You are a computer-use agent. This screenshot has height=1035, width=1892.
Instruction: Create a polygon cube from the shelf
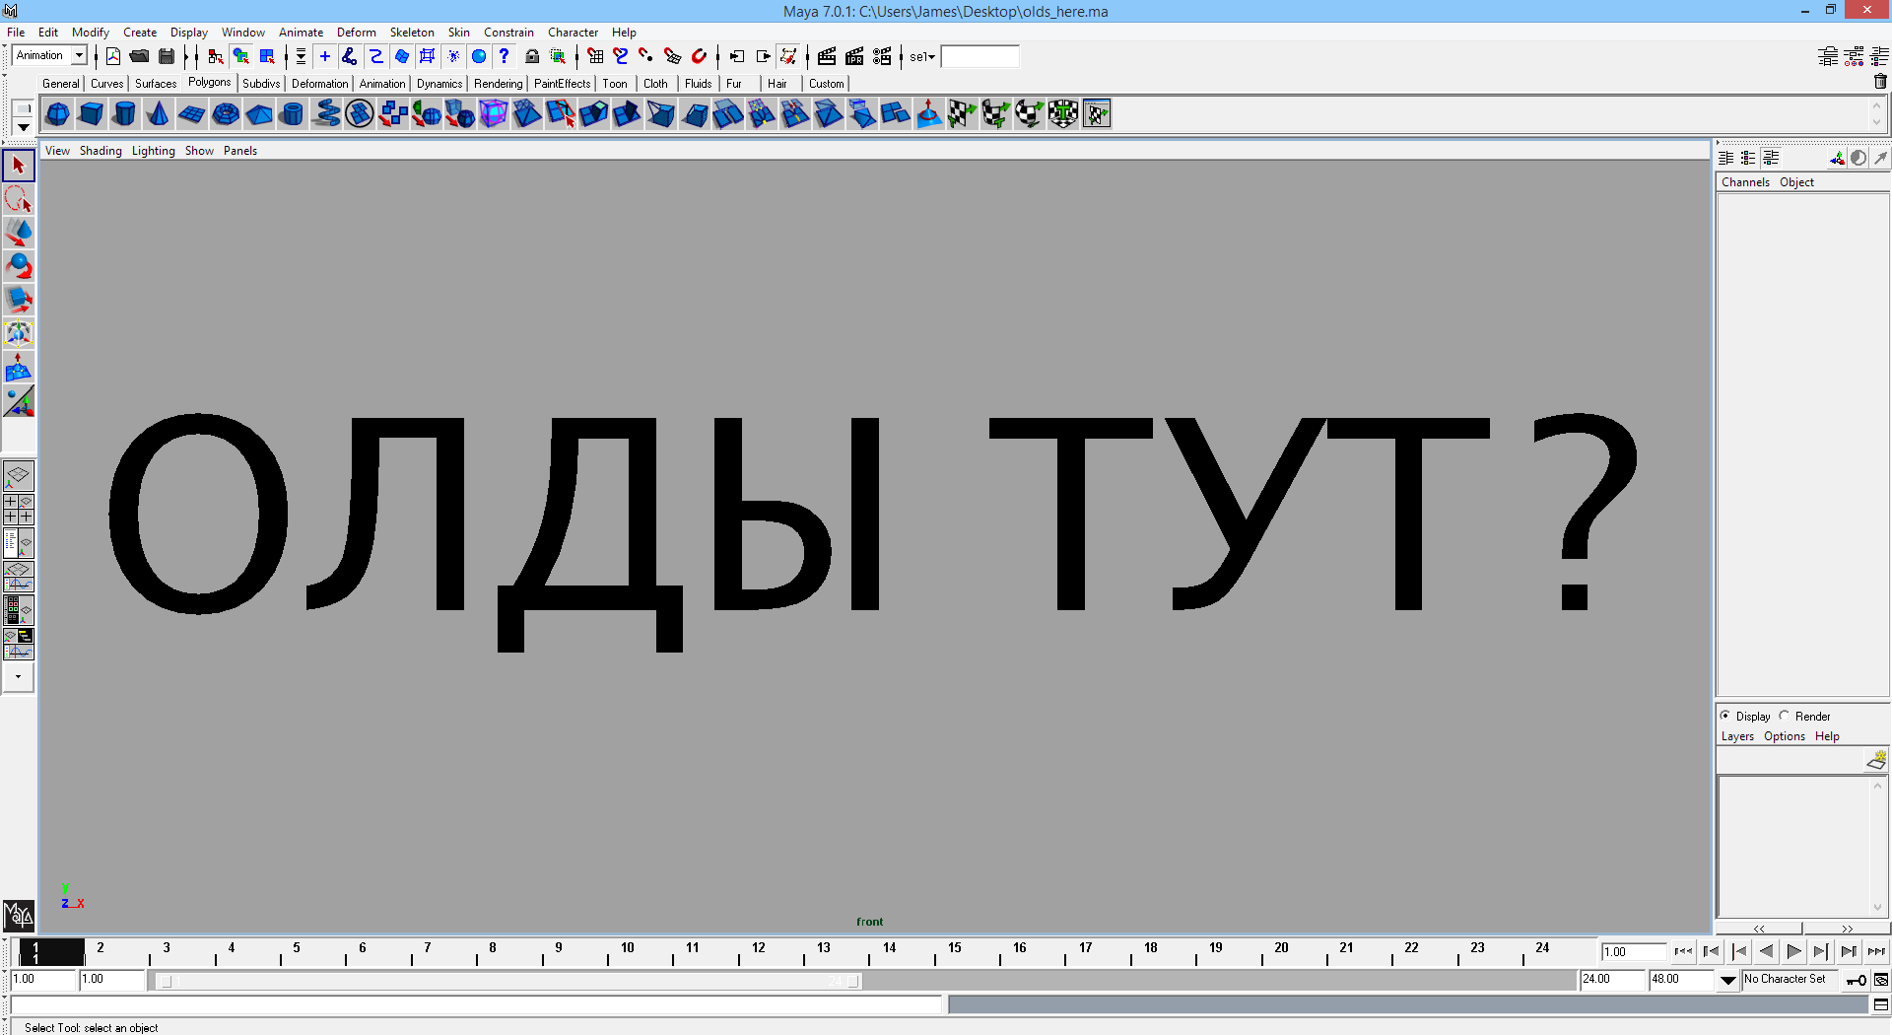pos(92,114)
